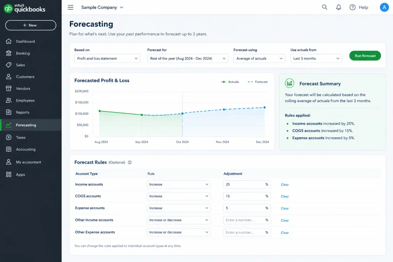Click the Sales tag icon
Screen dimensions: 393x262
(x=8, y=65)
